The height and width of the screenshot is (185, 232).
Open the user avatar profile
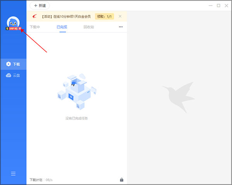pyautogui.click(x=13, y=22)
